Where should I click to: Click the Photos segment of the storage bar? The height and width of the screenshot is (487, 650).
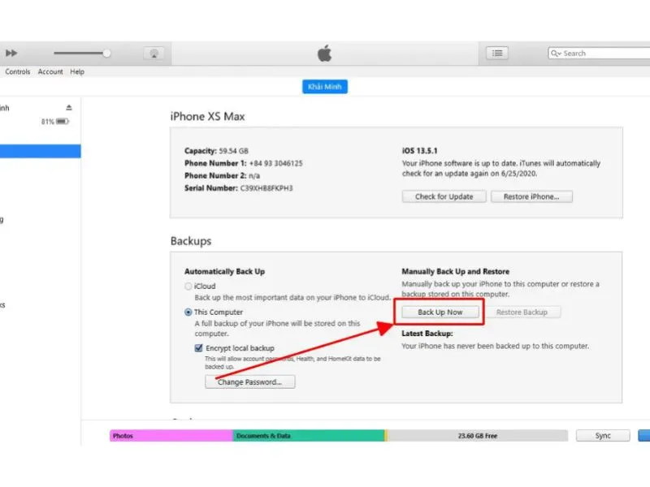(x=171, y=436)
